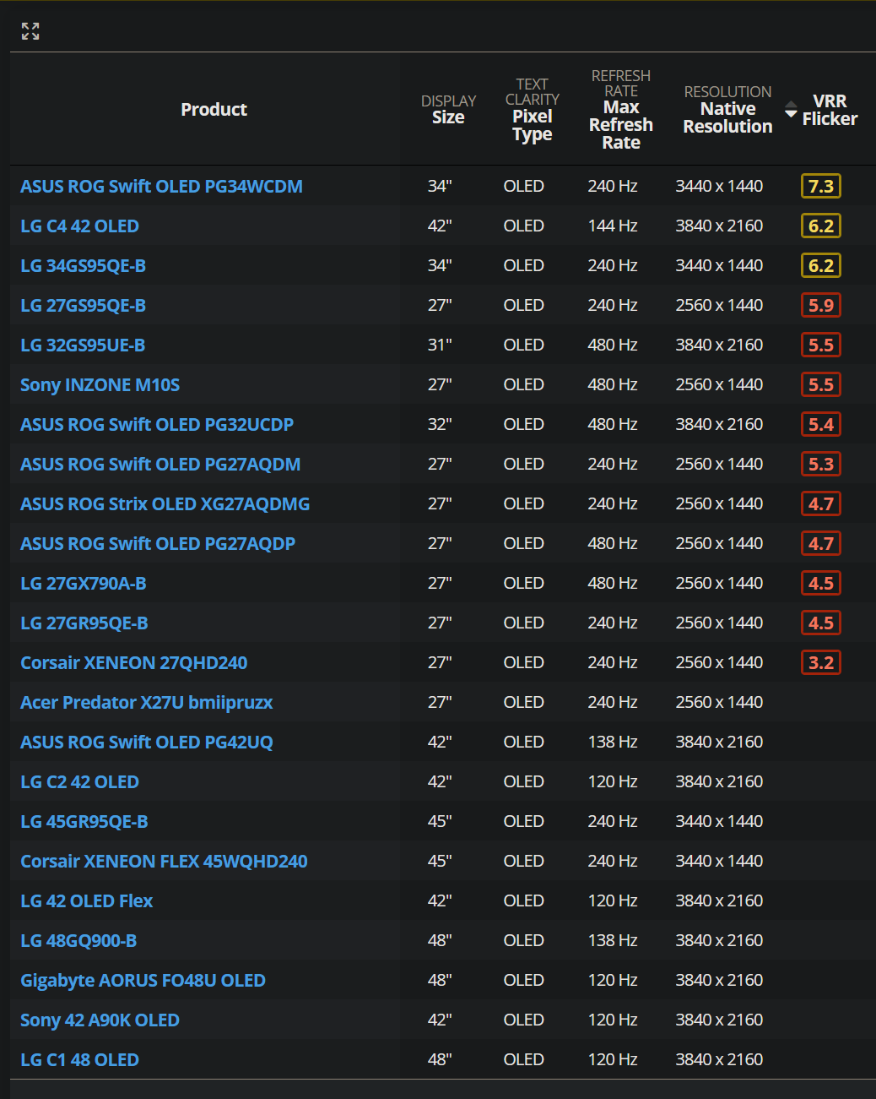Click the 5.4 VRR Flicker score badge
Screen dimensions: 876x1099
point(821,424)
